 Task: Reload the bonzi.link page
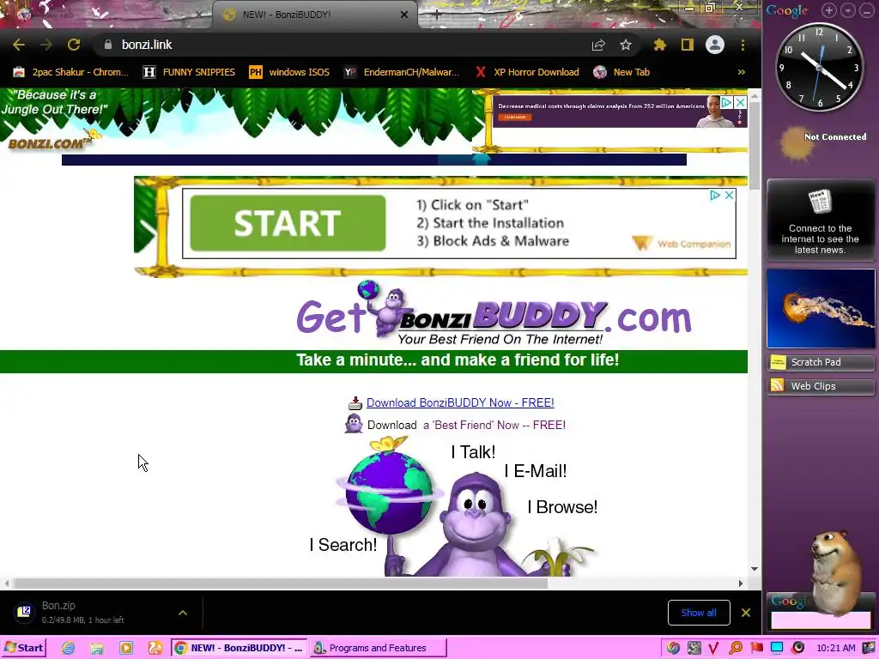click(74, 45)
